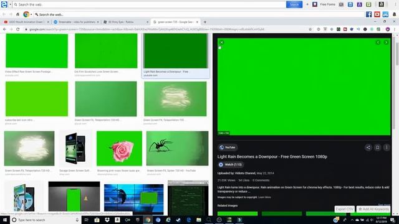Viewport: 399px width, 224px height.
Task: Open a new browser tab
Action: (205, 22)
